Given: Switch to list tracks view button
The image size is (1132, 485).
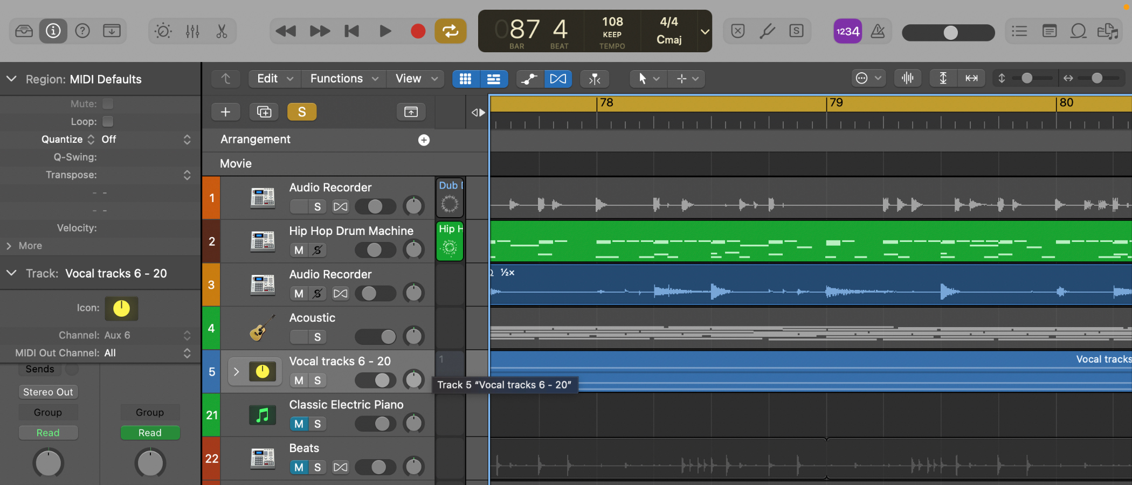Looking at the screenshot, I should [493, 79].
